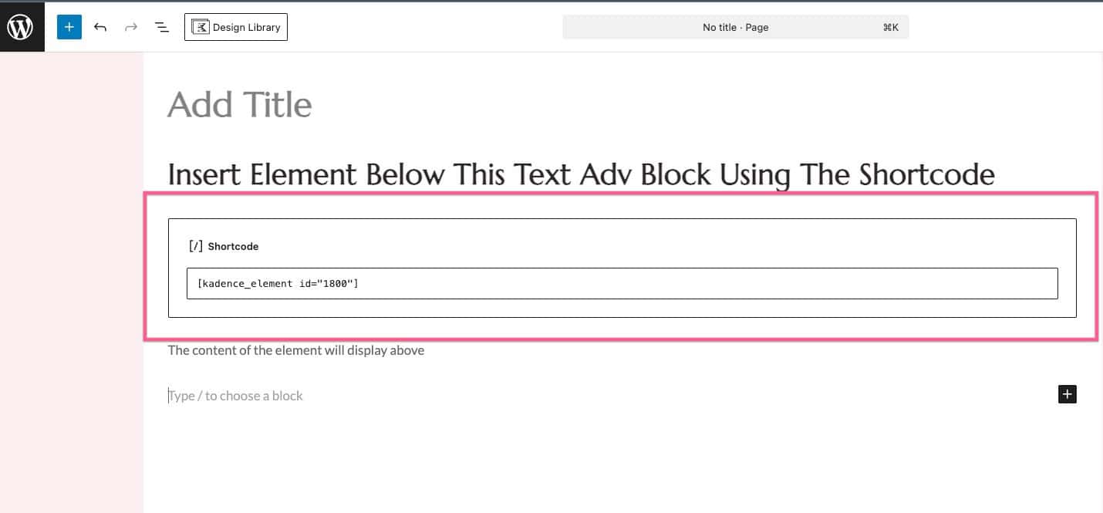Select the Insert Element Below heading text
This screenshot has height=513, width=1103.
tap(580, 174)
